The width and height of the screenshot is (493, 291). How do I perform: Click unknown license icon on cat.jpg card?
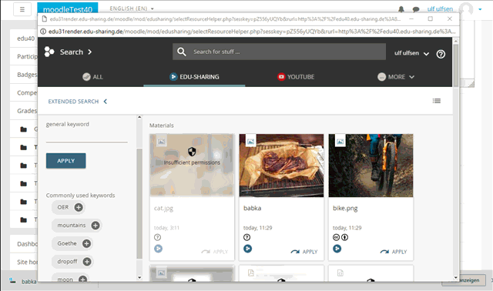tap(157, 237)
